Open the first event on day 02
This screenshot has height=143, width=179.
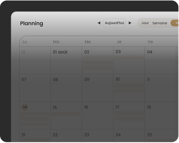[98, 57]
